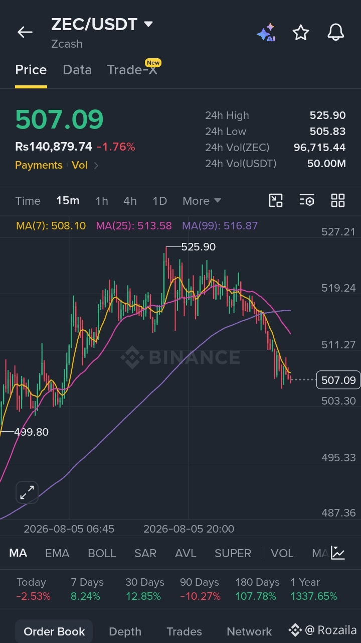Toggle the EMA indicator

(x=57, y=553)
